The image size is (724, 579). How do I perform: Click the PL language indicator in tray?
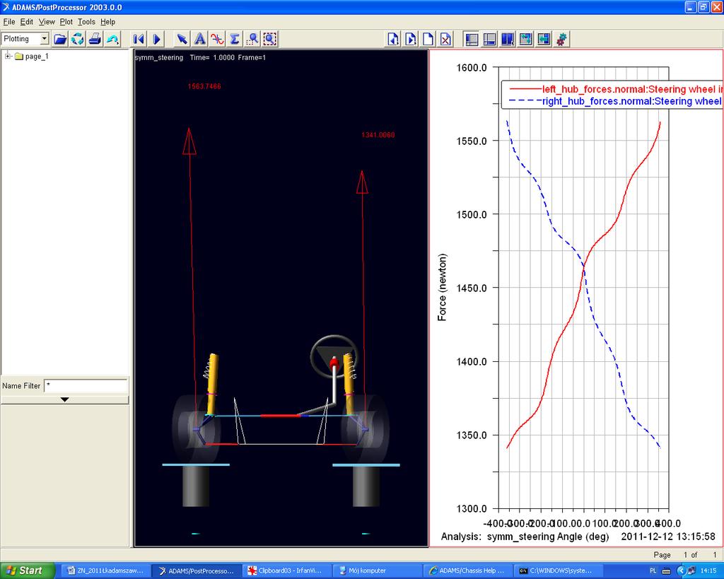[653, 571]
